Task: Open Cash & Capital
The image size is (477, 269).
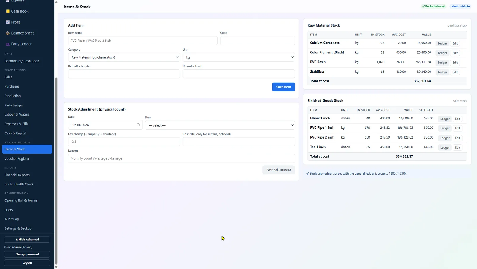Action: coord(15,133)
